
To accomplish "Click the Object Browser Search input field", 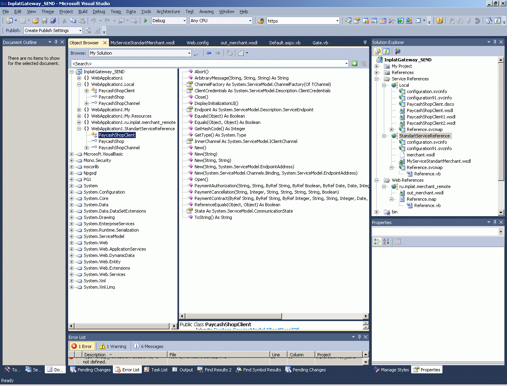I will [x=210, y=63].
